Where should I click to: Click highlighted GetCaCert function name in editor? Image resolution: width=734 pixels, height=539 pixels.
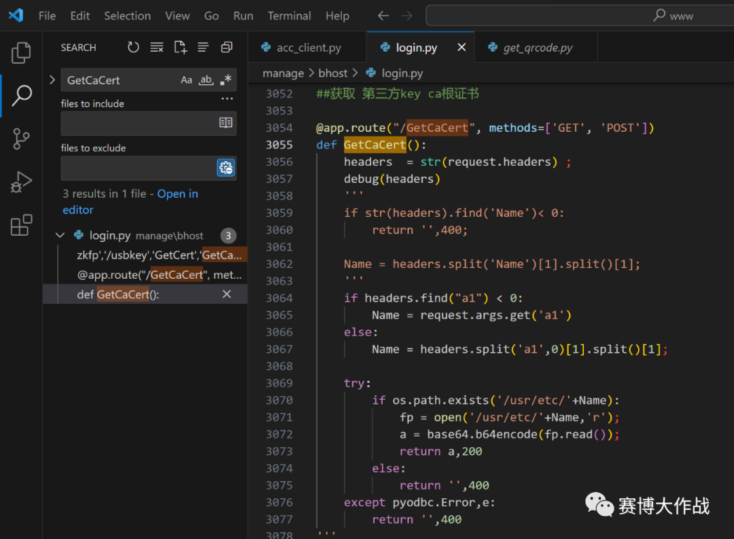coord(375,145)
